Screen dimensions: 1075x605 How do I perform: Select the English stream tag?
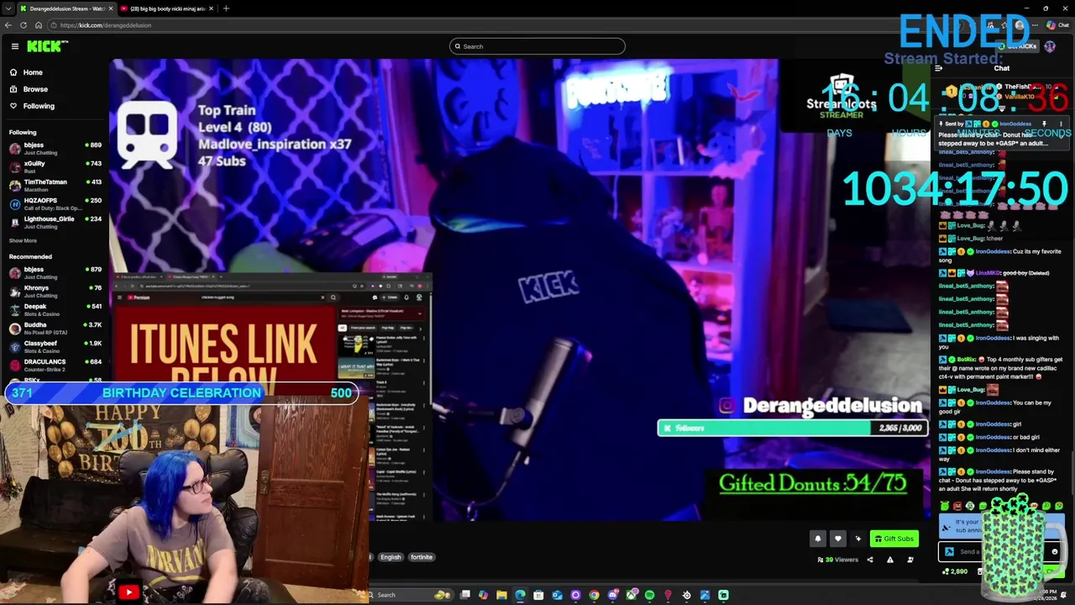pos(391,557)
